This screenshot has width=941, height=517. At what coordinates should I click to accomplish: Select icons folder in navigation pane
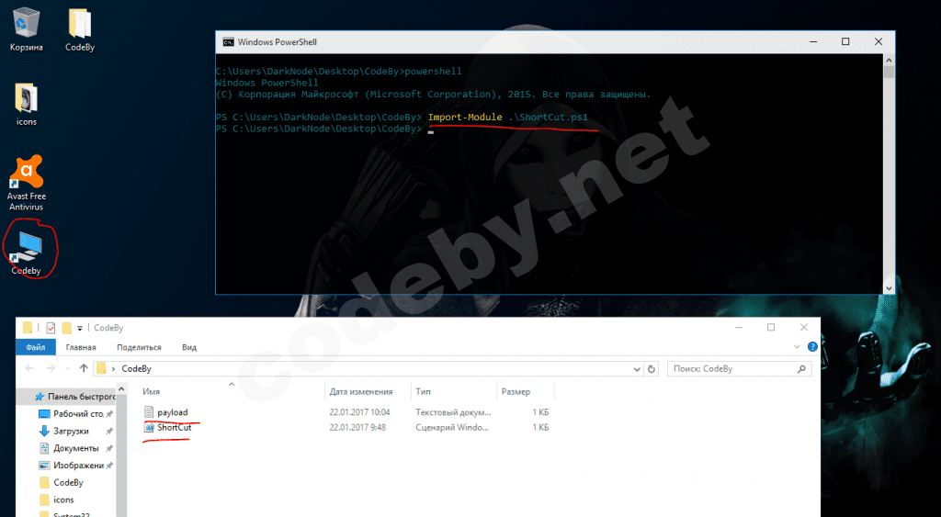pyautogui.click(x=56, y=500)
